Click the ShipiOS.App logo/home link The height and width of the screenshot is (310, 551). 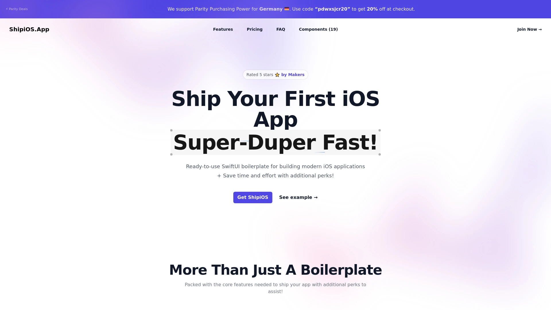29,29
